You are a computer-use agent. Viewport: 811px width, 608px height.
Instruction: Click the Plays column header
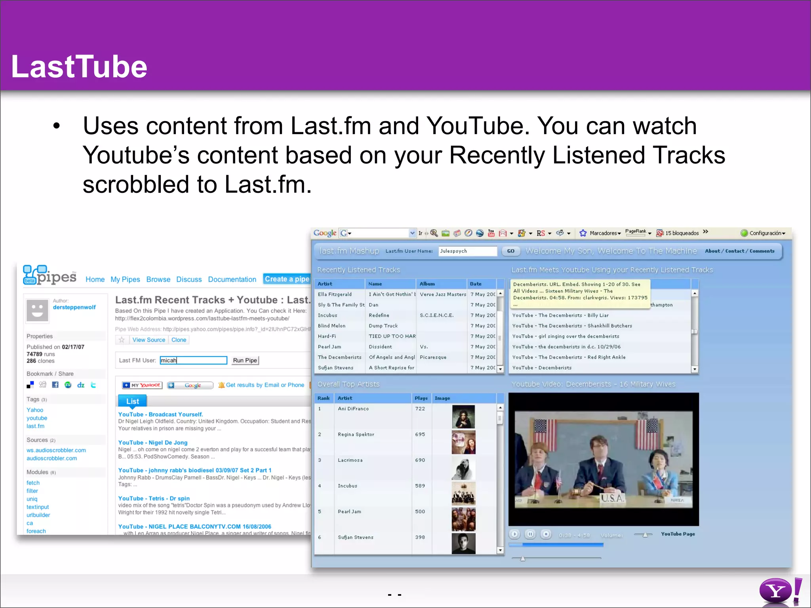pyautogui.click(x=421, y=398)
